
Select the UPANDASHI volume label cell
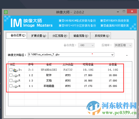49,70
